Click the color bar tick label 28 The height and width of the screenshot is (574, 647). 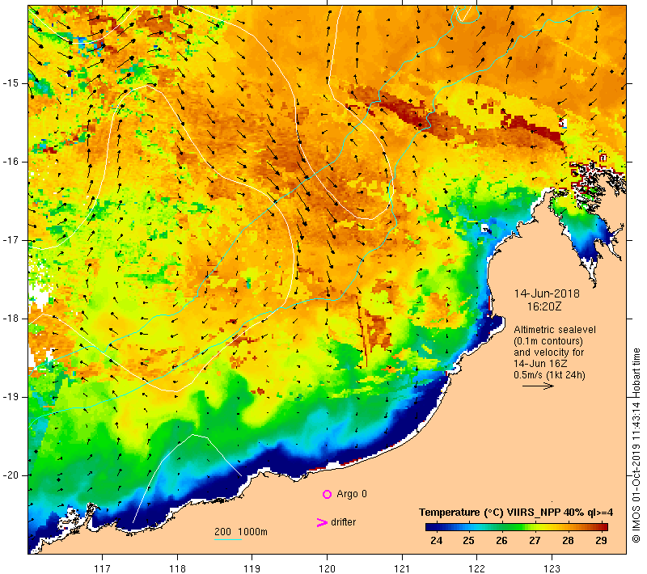coord(568,541)
